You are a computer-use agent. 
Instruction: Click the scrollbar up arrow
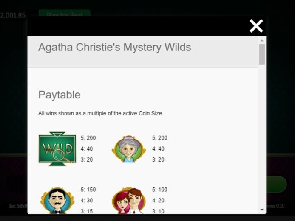click(x=262, y=40)
